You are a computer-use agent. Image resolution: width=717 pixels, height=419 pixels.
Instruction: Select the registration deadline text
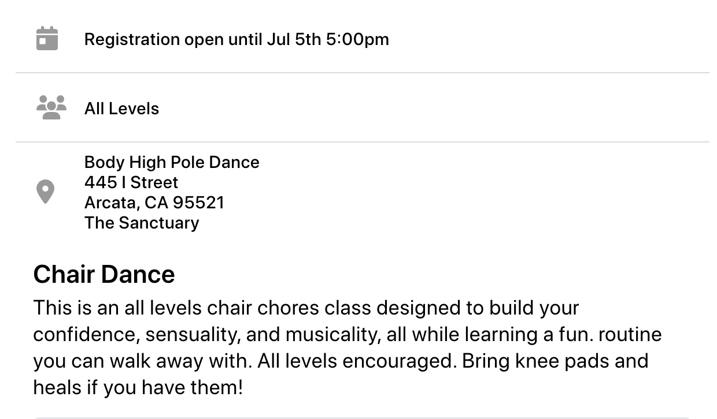coord(236,39)
